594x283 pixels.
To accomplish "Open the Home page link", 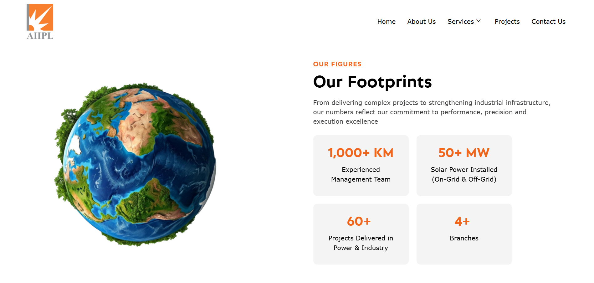I will click(386, 22).
